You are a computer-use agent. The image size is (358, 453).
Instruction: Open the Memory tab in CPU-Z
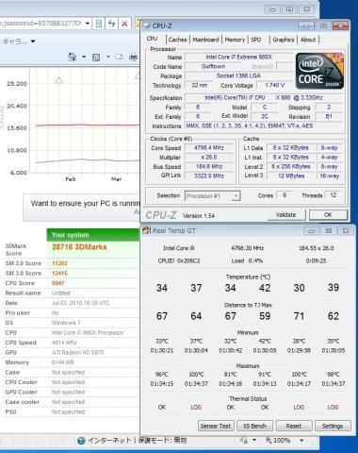coord(235,40)
